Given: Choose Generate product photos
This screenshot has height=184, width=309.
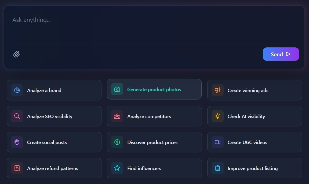Looking at the screenshot, I should (x=154, y=89).
